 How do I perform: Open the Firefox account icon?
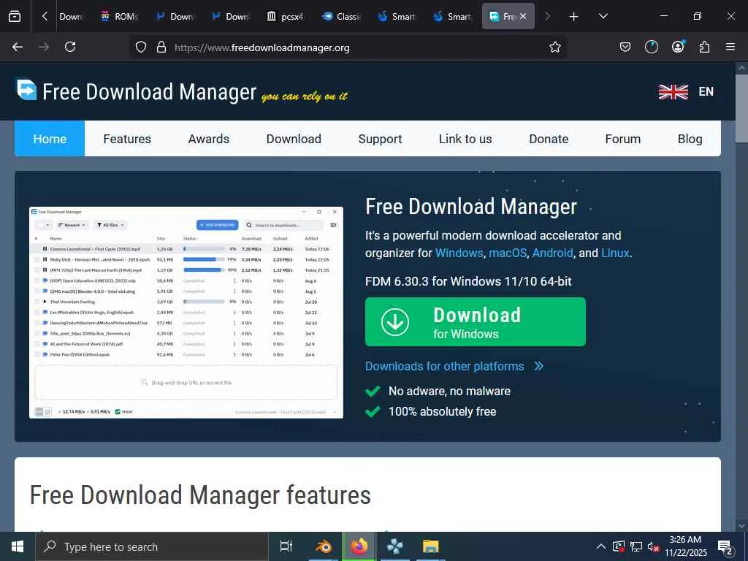click(678, 46)
